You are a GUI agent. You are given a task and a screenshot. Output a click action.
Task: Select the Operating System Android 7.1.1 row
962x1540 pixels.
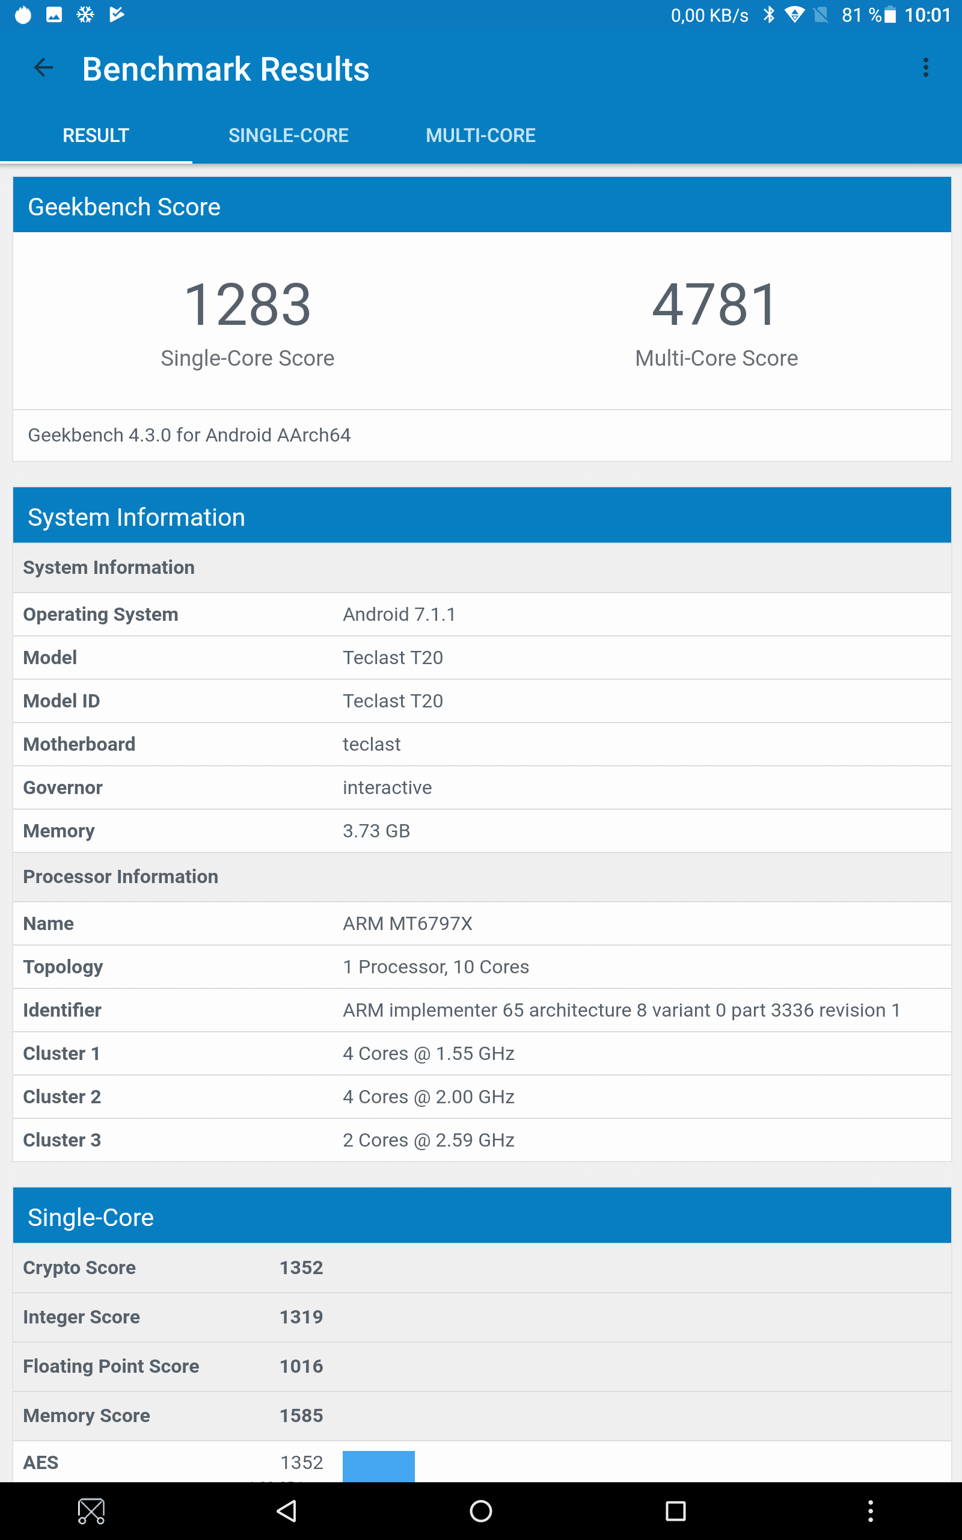[x=482, y=615]
